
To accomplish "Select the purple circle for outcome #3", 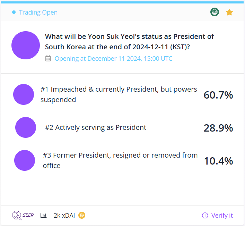I will click(25, 160).
